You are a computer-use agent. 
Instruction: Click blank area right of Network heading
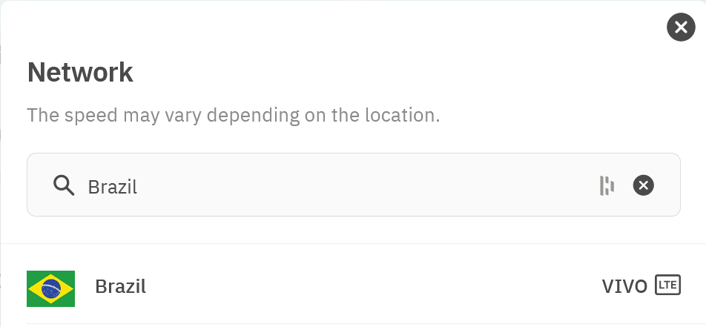click(371, 73)
